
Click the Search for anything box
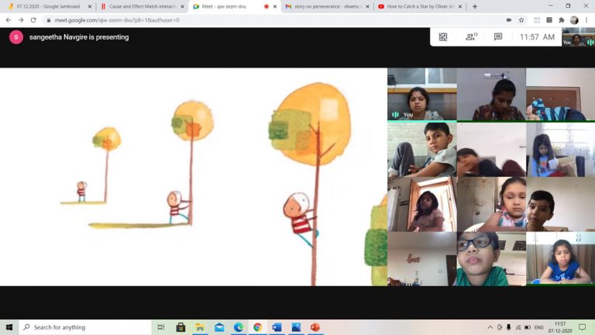(x=85, y=327)
